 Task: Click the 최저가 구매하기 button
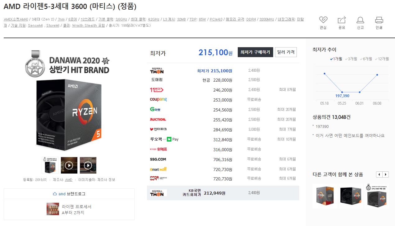pos(255,52)
